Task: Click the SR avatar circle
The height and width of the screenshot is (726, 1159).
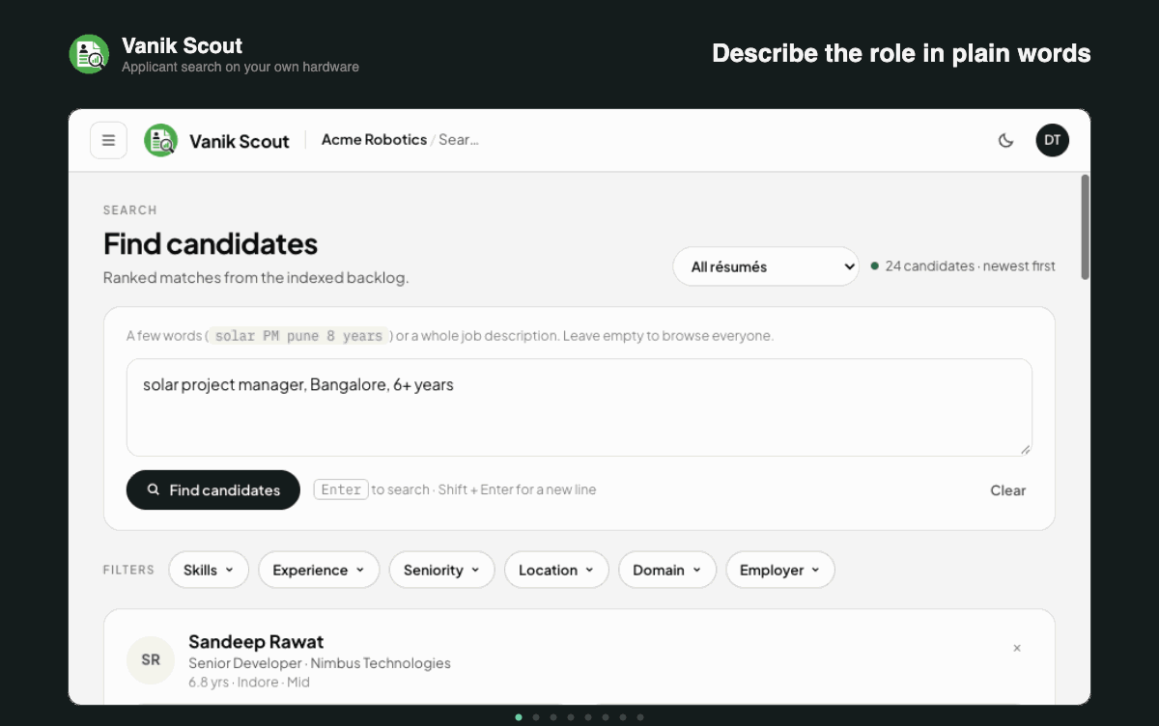Action: 151,660
